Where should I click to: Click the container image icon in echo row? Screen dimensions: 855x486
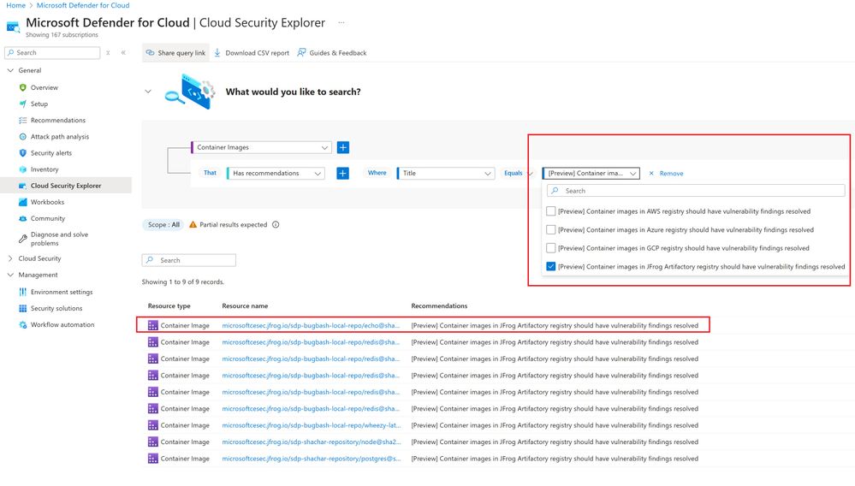[152, 325]
